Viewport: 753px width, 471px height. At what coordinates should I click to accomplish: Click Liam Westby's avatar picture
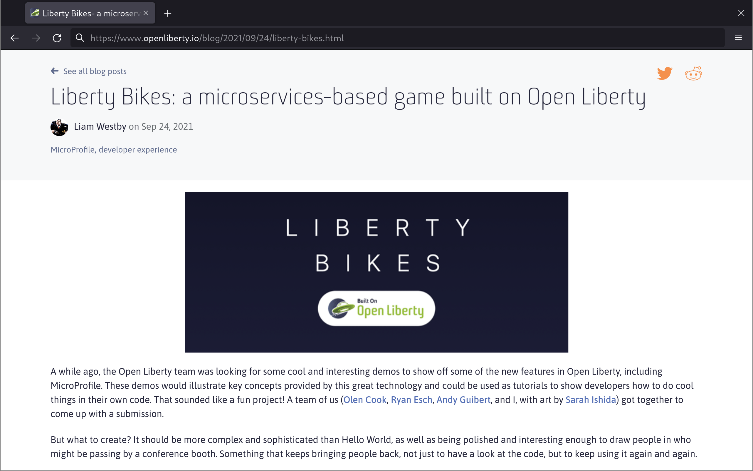59,127
